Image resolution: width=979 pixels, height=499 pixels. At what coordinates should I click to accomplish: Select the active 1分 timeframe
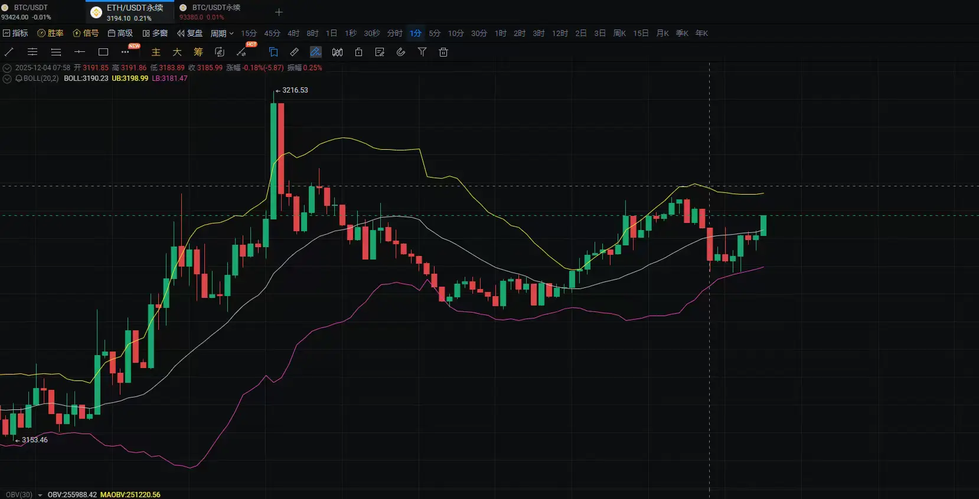tap(416, 34)
